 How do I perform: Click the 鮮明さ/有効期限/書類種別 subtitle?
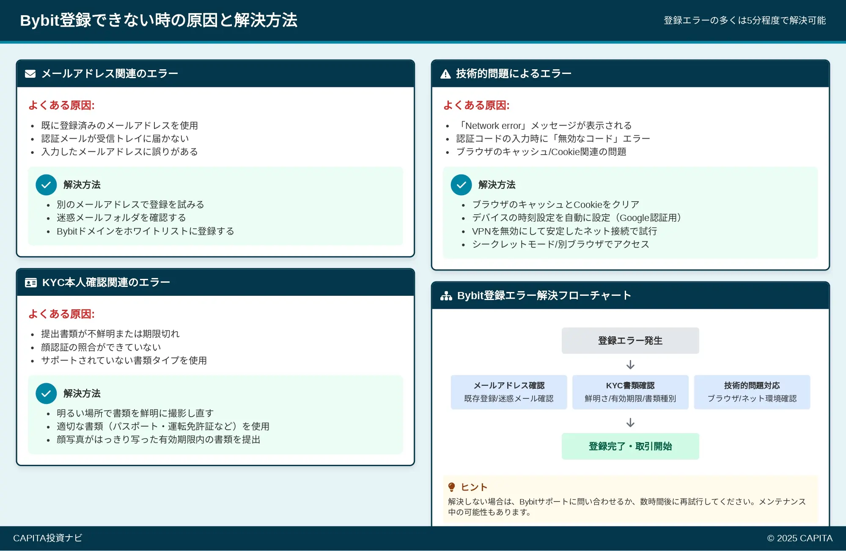(x=630, y=398)
